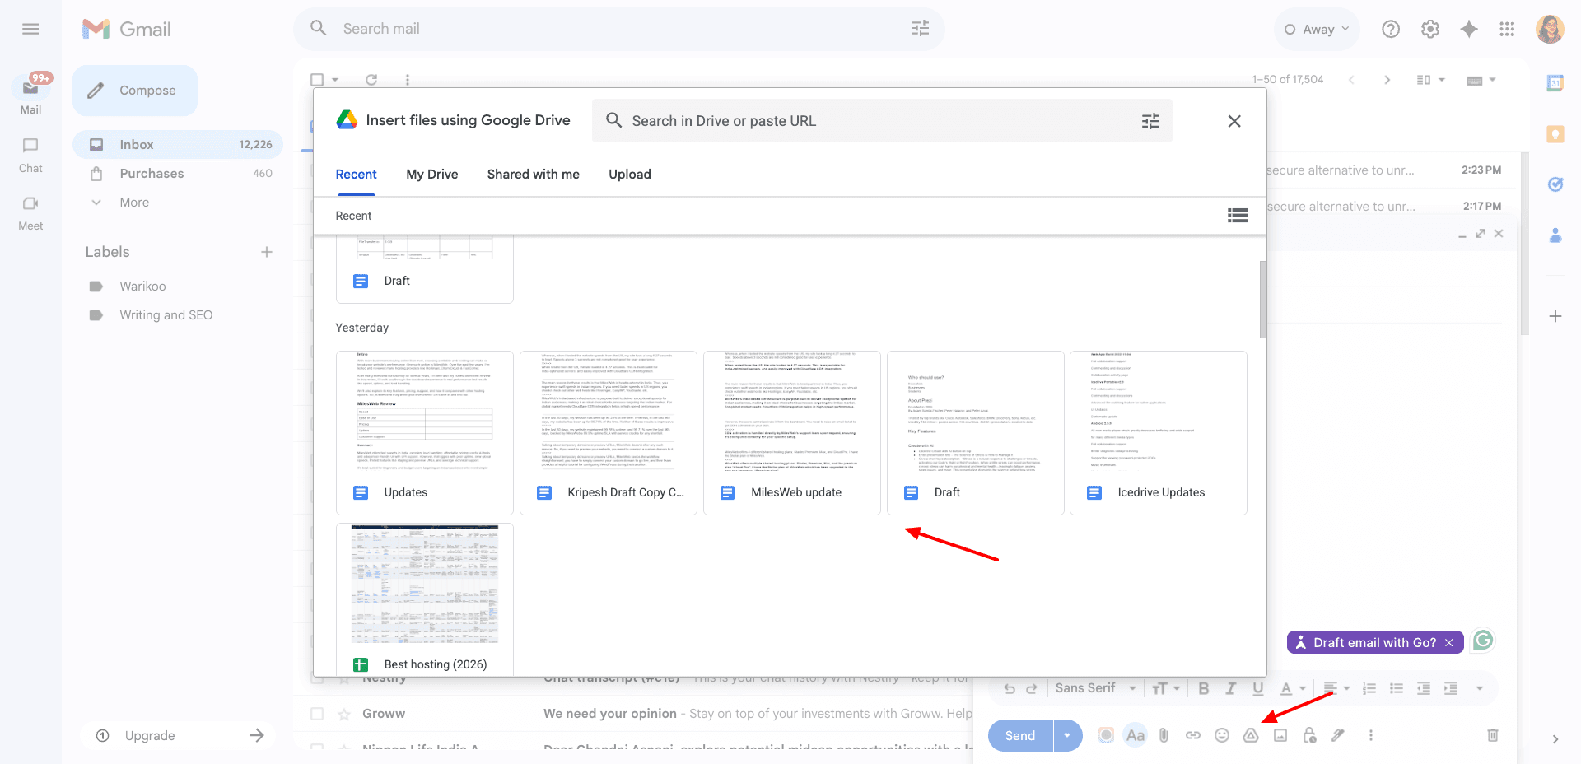The width and height of the screenshot is (1581, 764).
Task: Toggle numbered list in compose
Action: (1369, 688)
